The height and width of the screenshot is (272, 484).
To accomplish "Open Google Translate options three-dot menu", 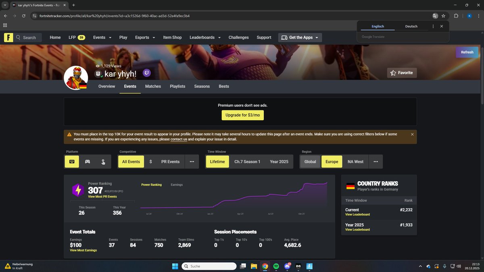I will [x=433, y=26].
